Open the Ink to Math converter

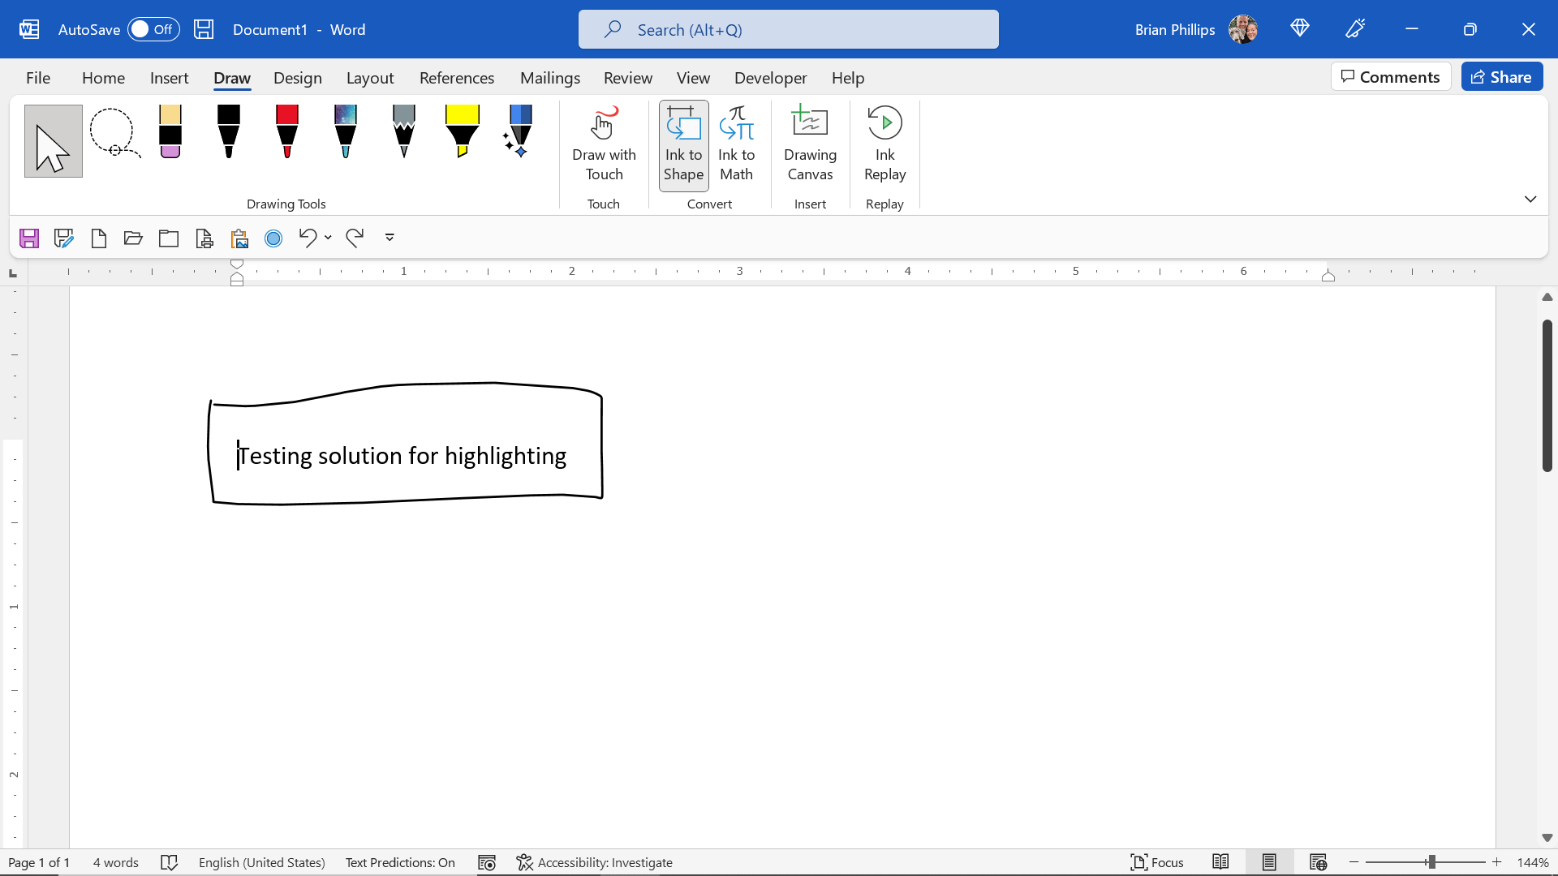[x=737, y=144]
